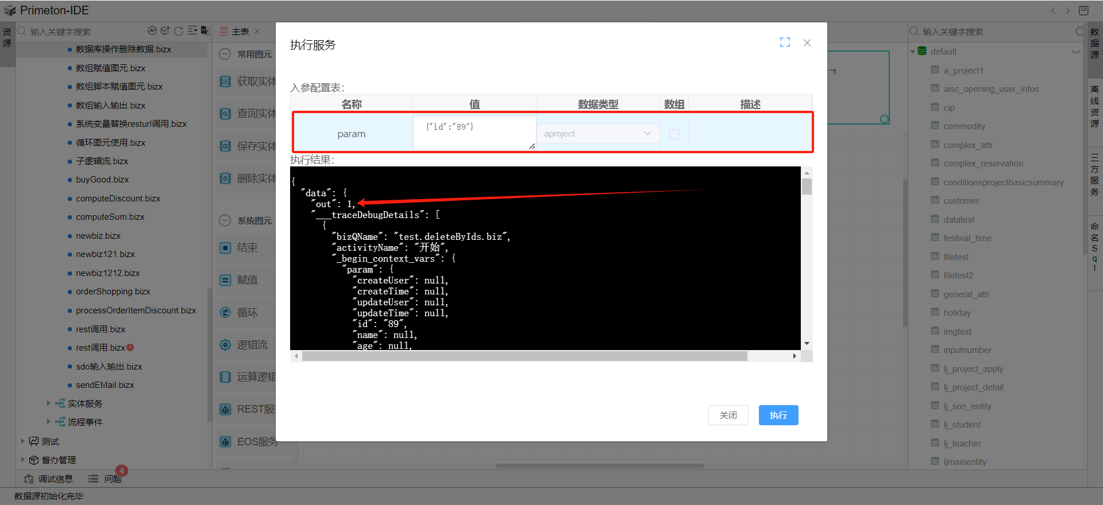The height and width of the screenshot is (505, 1103).
Task: Click the 执行 button
Action: pyautogui.click(x=778, y=415)
